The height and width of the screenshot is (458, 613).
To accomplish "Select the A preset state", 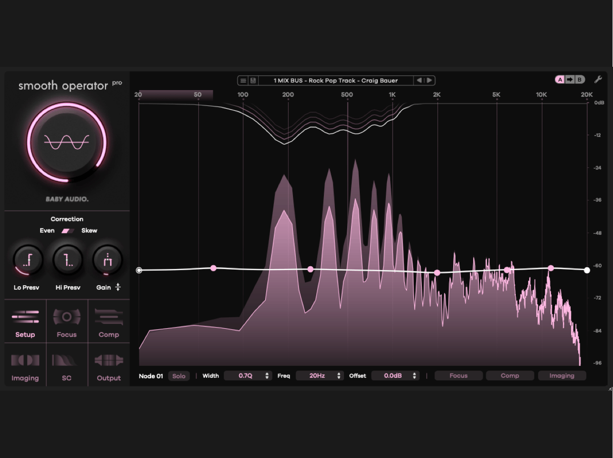I will tap(560, 80).
